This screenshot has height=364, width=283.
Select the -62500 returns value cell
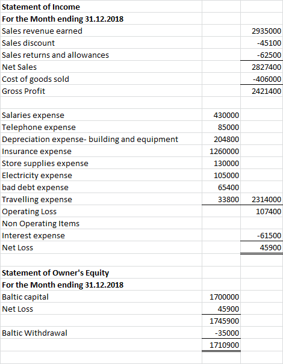click(x=261, y=55)
